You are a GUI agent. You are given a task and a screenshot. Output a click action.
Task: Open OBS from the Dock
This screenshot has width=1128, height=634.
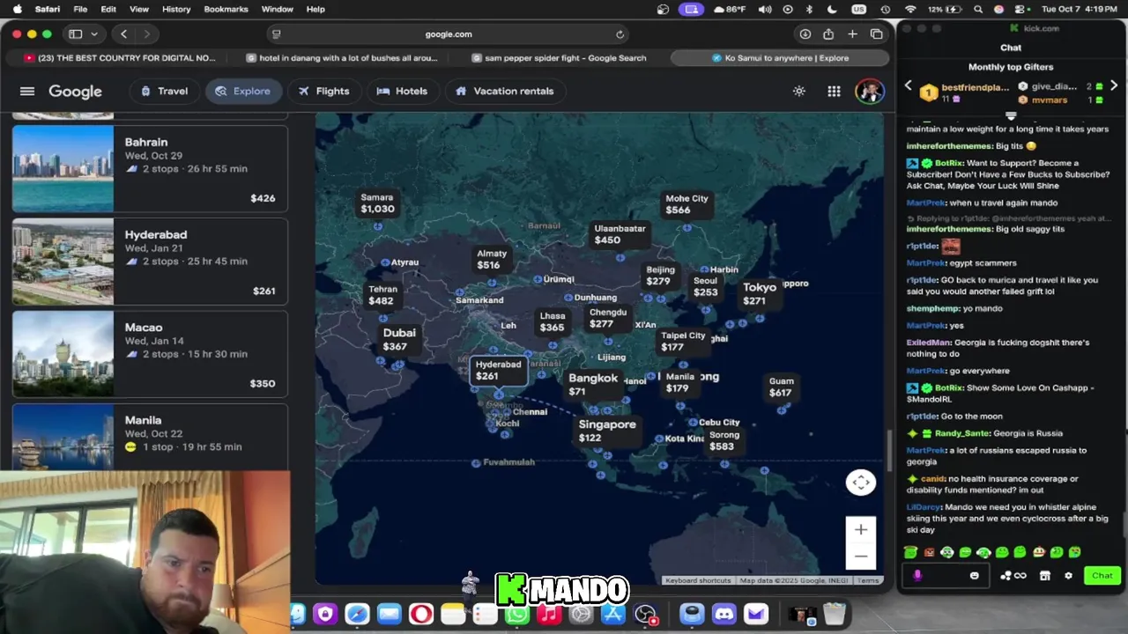645,614
